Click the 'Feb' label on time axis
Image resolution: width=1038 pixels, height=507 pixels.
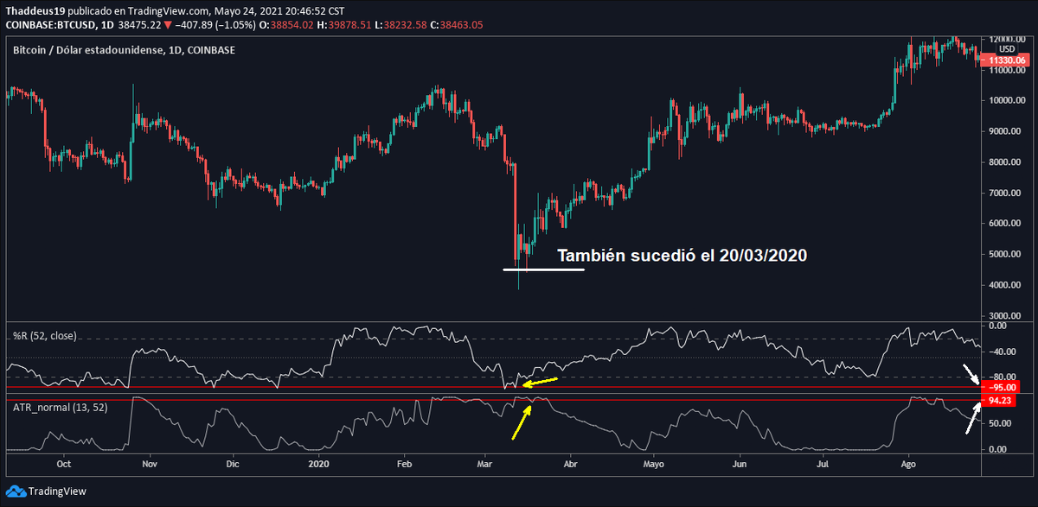(x=404, y=463)
